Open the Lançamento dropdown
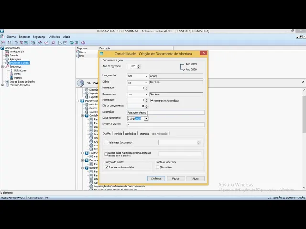306x229 pixels. click(x=146, y=76)
